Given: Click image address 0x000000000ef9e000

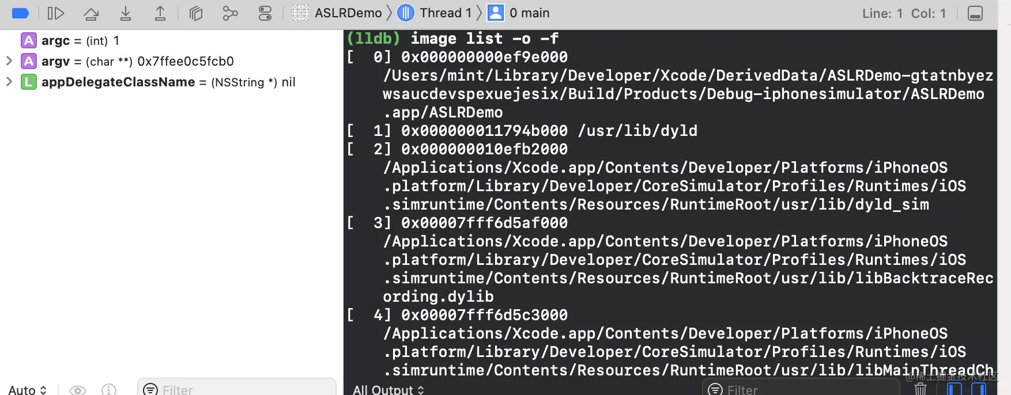Looking at the screenshot, I should click(484, 57).
